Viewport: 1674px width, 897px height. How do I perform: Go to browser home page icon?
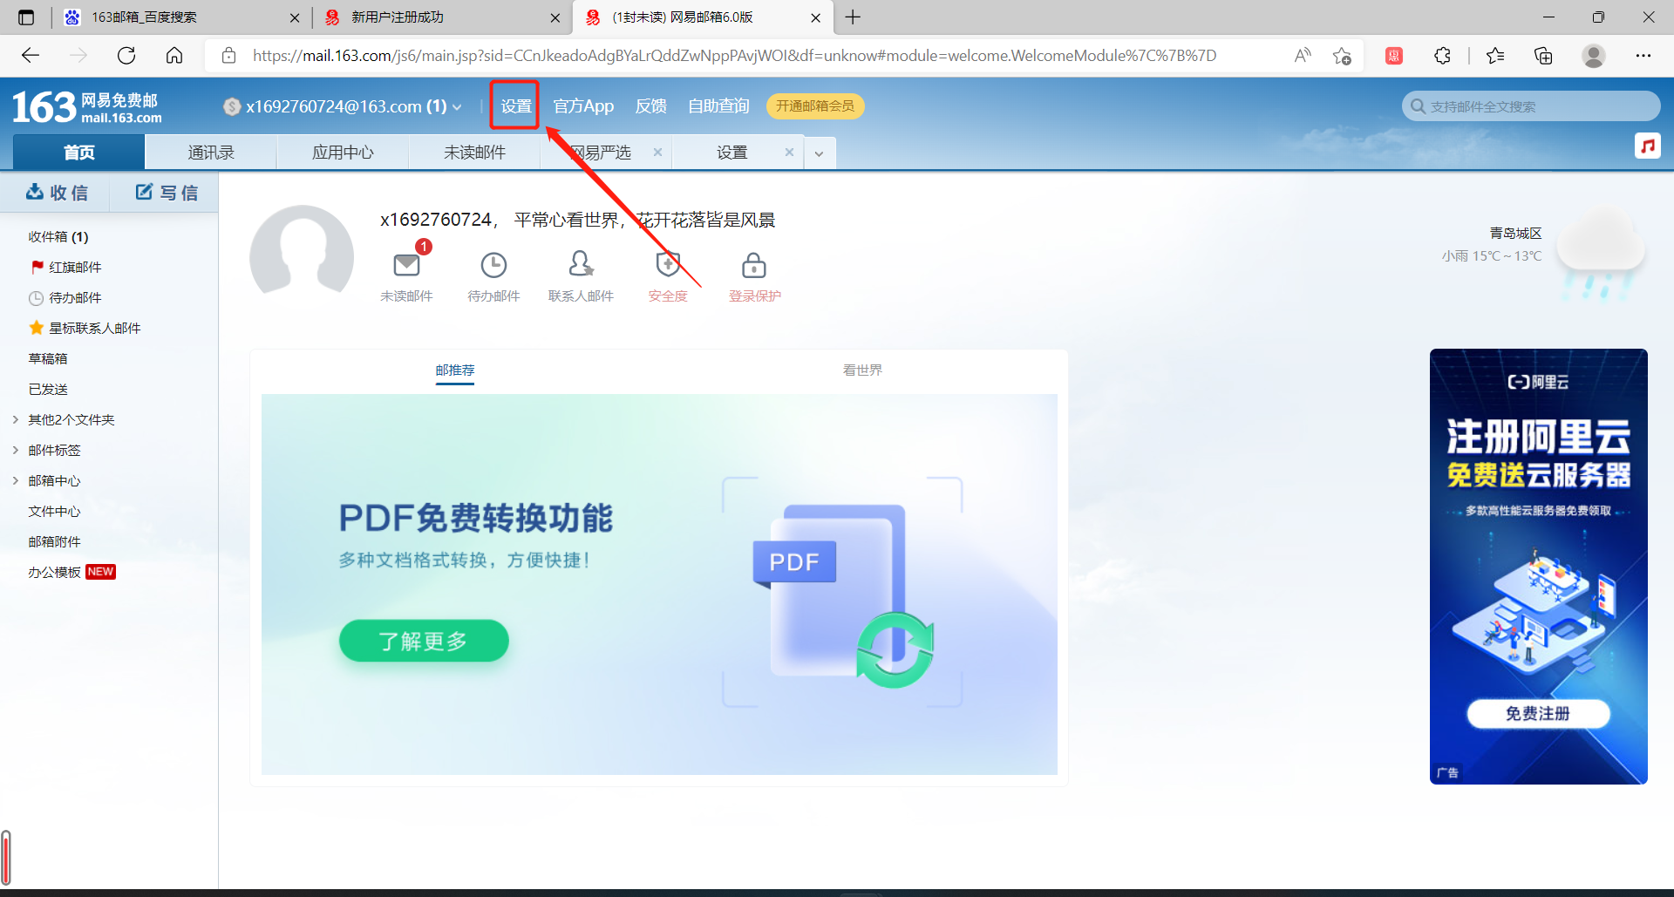(174, 56)
